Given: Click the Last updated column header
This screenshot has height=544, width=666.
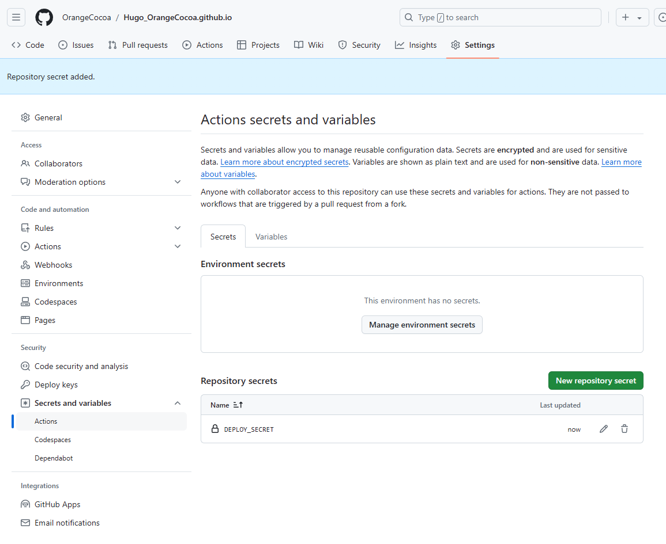Looking at the screenshot, I should pyautogui.click(x=560, y=405).
